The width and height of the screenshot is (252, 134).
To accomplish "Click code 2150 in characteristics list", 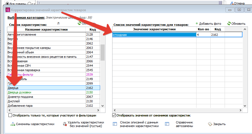I will 93,92.
